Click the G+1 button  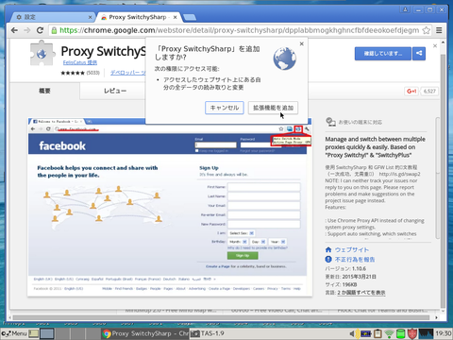[411, 92]
